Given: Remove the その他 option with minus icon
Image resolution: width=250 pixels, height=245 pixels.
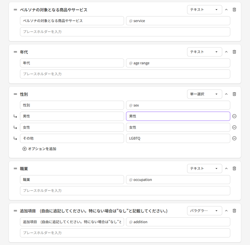Looking at the screenshot, I should pos(234,138).
